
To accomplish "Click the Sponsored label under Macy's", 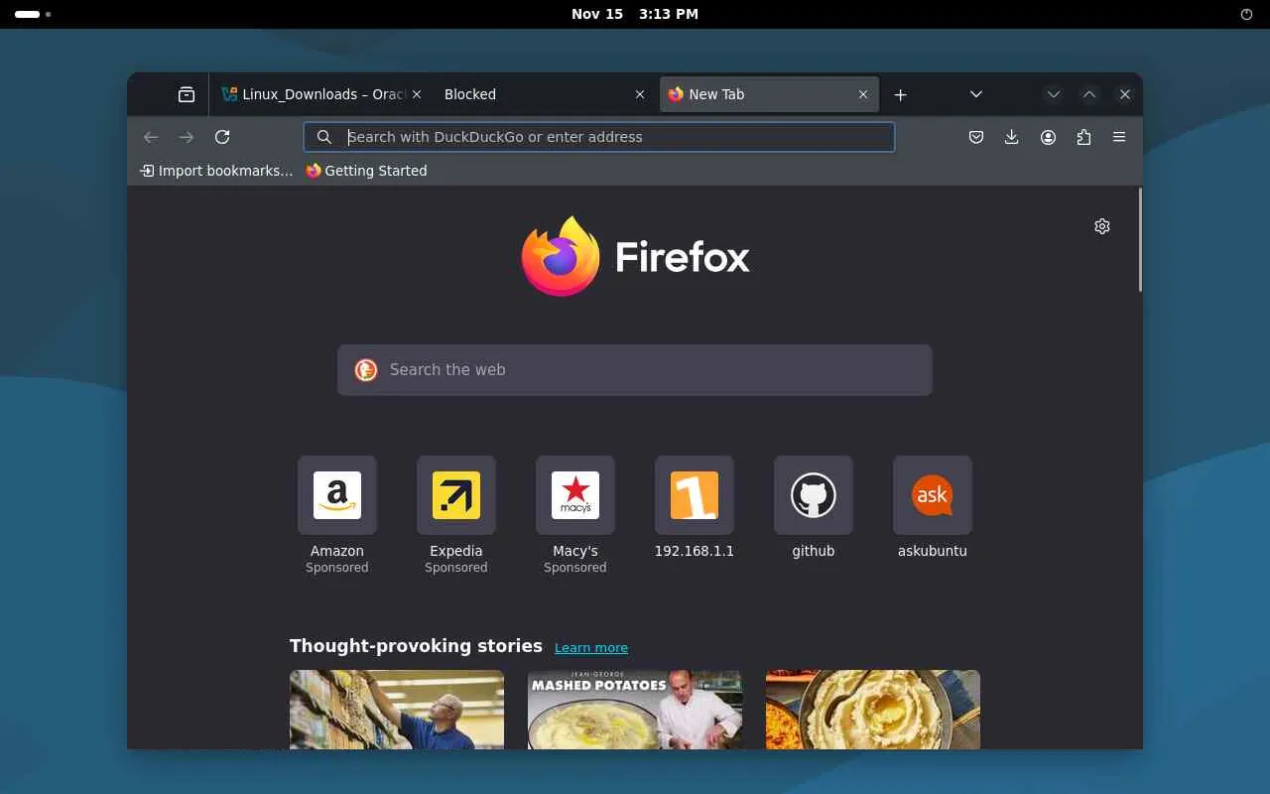I will point(575,568).
